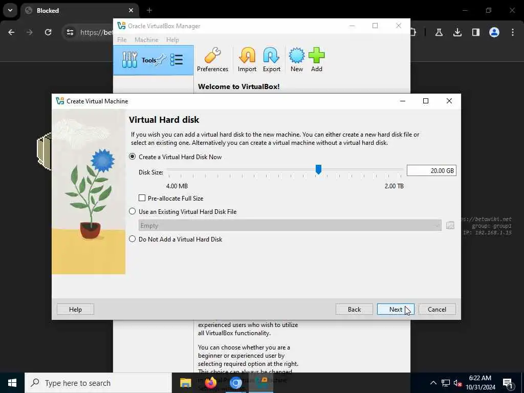
Task: Show hidden system tray icons
Action: pyautogui.click(x=433, y=383)
